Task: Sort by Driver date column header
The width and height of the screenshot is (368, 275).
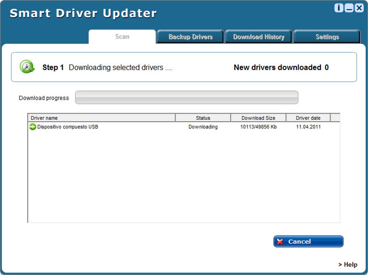Action: (308, 118)
